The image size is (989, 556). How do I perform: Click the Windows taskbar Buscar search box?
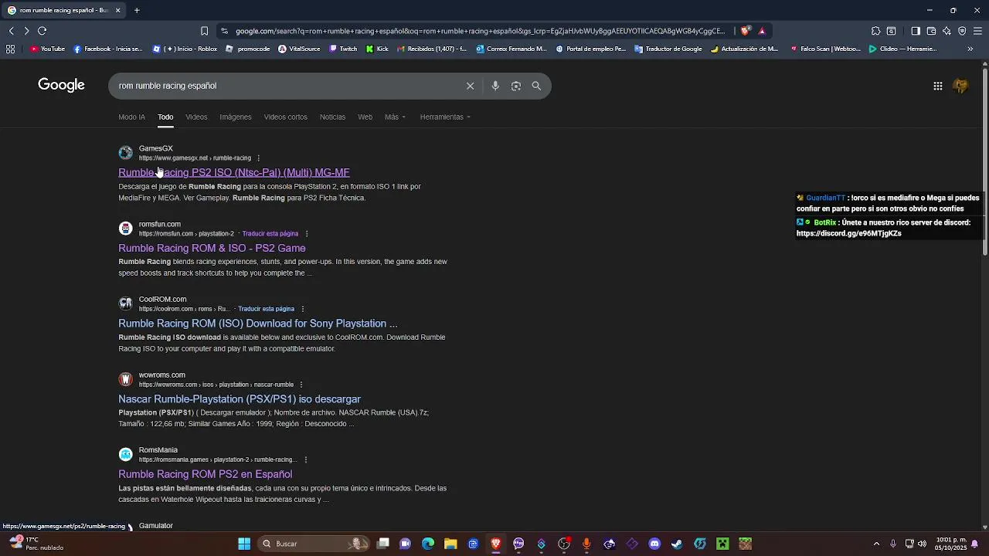pos(313,544)
